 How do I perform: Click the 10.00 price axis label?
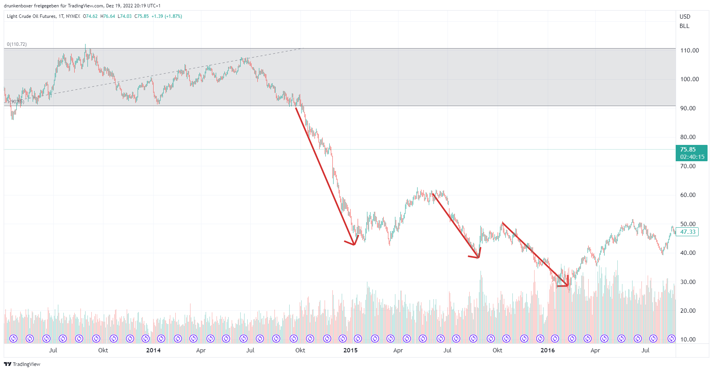[x=688, y=340]
